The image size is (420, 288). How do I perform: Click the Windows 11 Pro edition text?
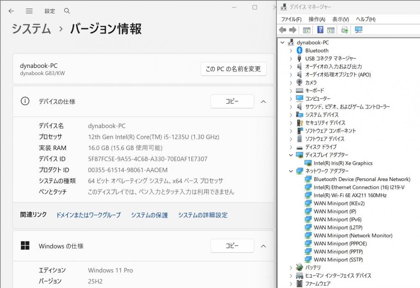tap(110, 270)
